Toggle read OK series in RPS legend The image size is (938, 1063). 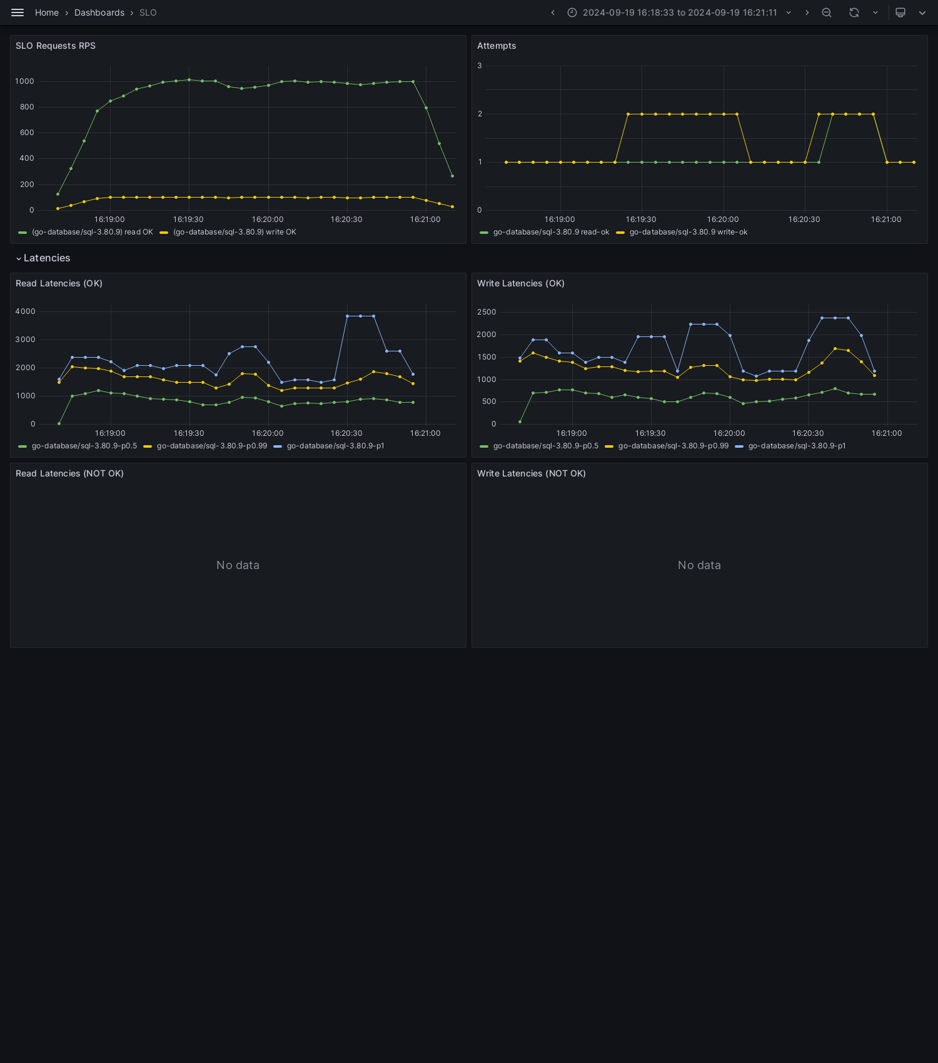[x=93, y=232]
